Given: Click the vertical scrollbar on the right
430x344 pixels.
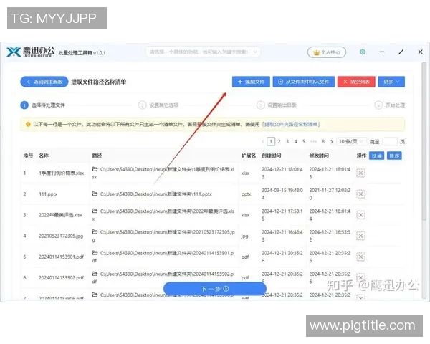Looking at the screenshot, I should (x=424, y=140).
